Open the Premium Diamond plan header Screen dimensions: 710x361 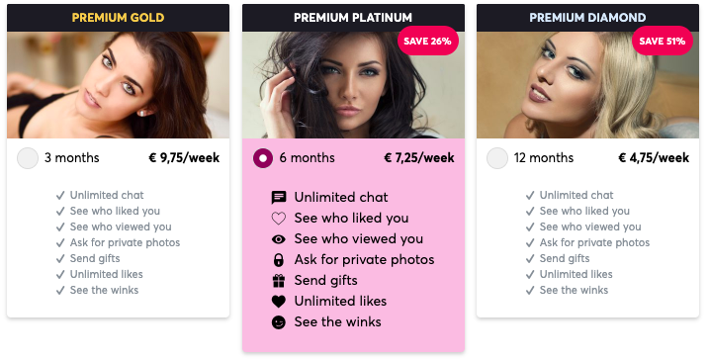[x=587, y=18]
